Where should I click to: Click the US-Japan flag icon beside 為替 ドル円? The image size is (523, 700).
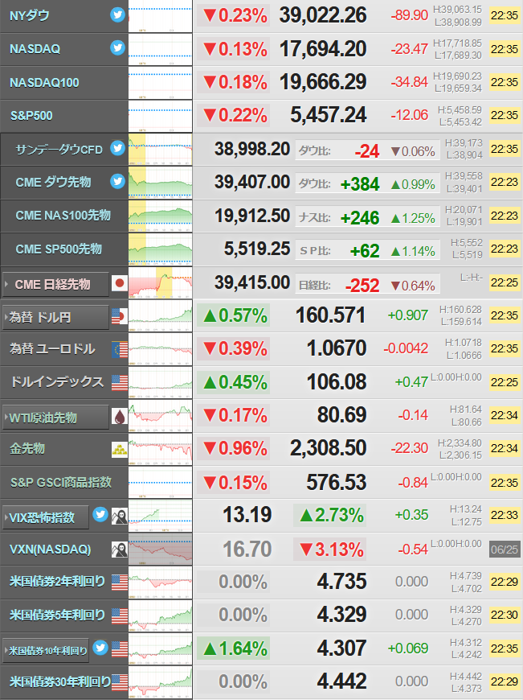tap(120, 316)
